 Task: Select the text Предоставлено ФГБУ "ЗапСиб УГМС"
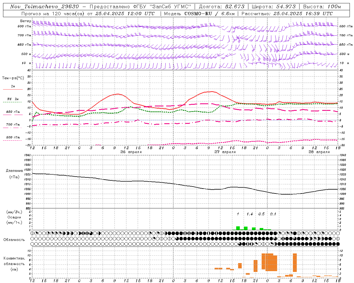pyautogui.click(x=140, y=7)
